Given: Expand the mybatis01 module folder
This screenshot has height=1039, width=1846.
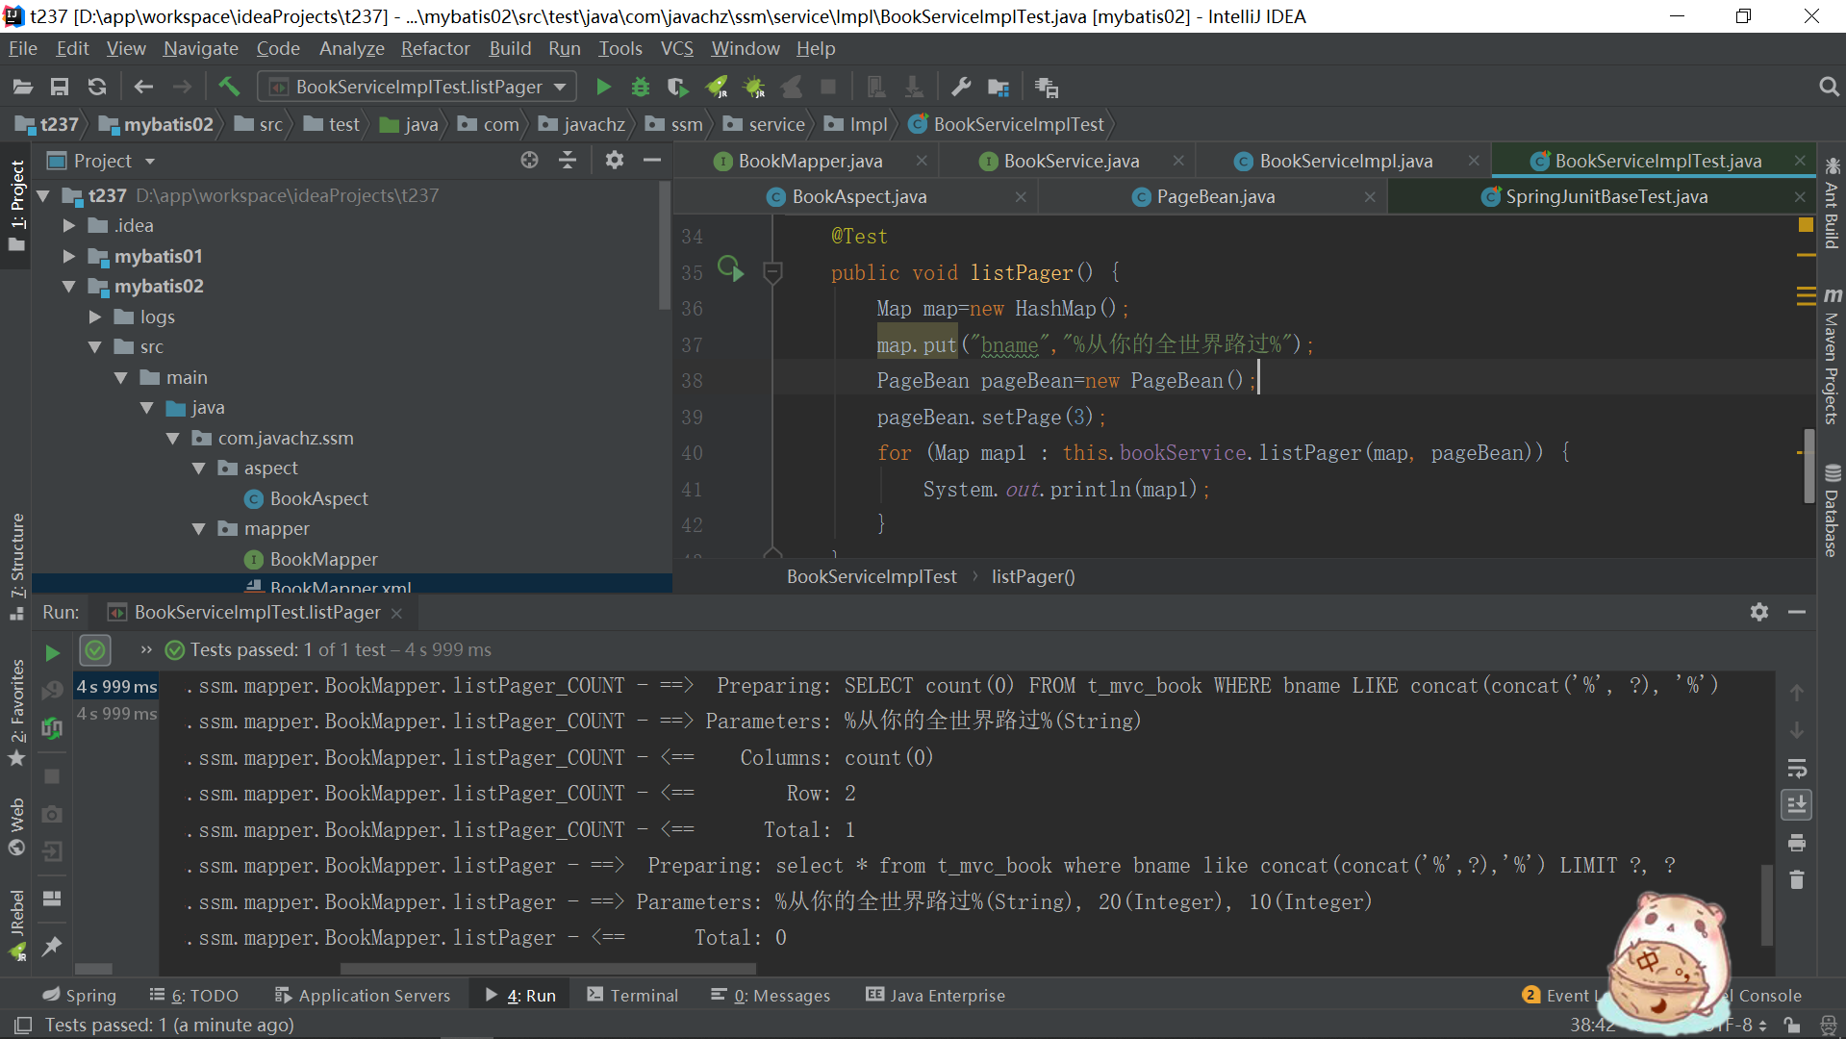Looking at the screenshot, I should [x=69, y=256].
